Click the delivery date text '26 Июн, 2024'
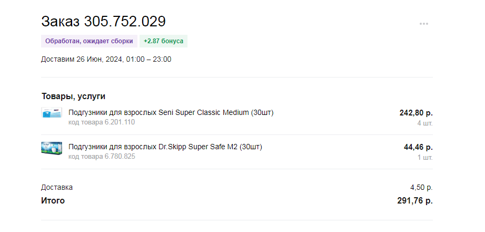Screen dimensions: 485x232 [99, 59]
